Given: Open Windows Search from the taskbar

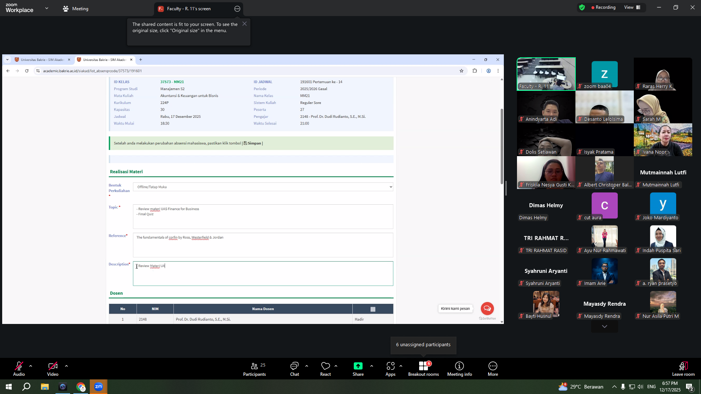Looking at the screenshot, I should (26, 387).
